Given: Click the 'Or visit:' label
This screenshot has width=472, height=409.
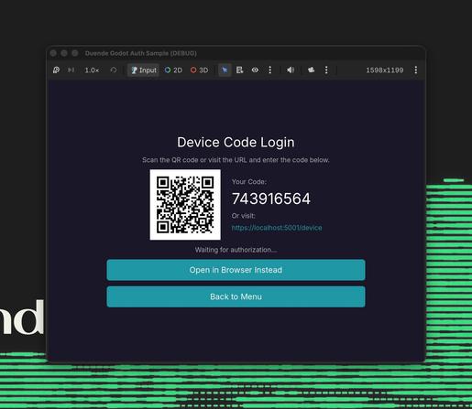Looking at the screenshot, I should [243, 216].
